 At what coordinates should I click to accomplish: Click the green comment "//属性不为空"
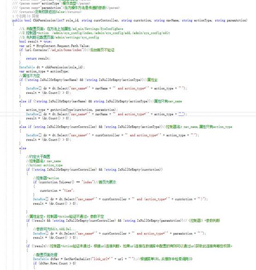coord(30,76)
